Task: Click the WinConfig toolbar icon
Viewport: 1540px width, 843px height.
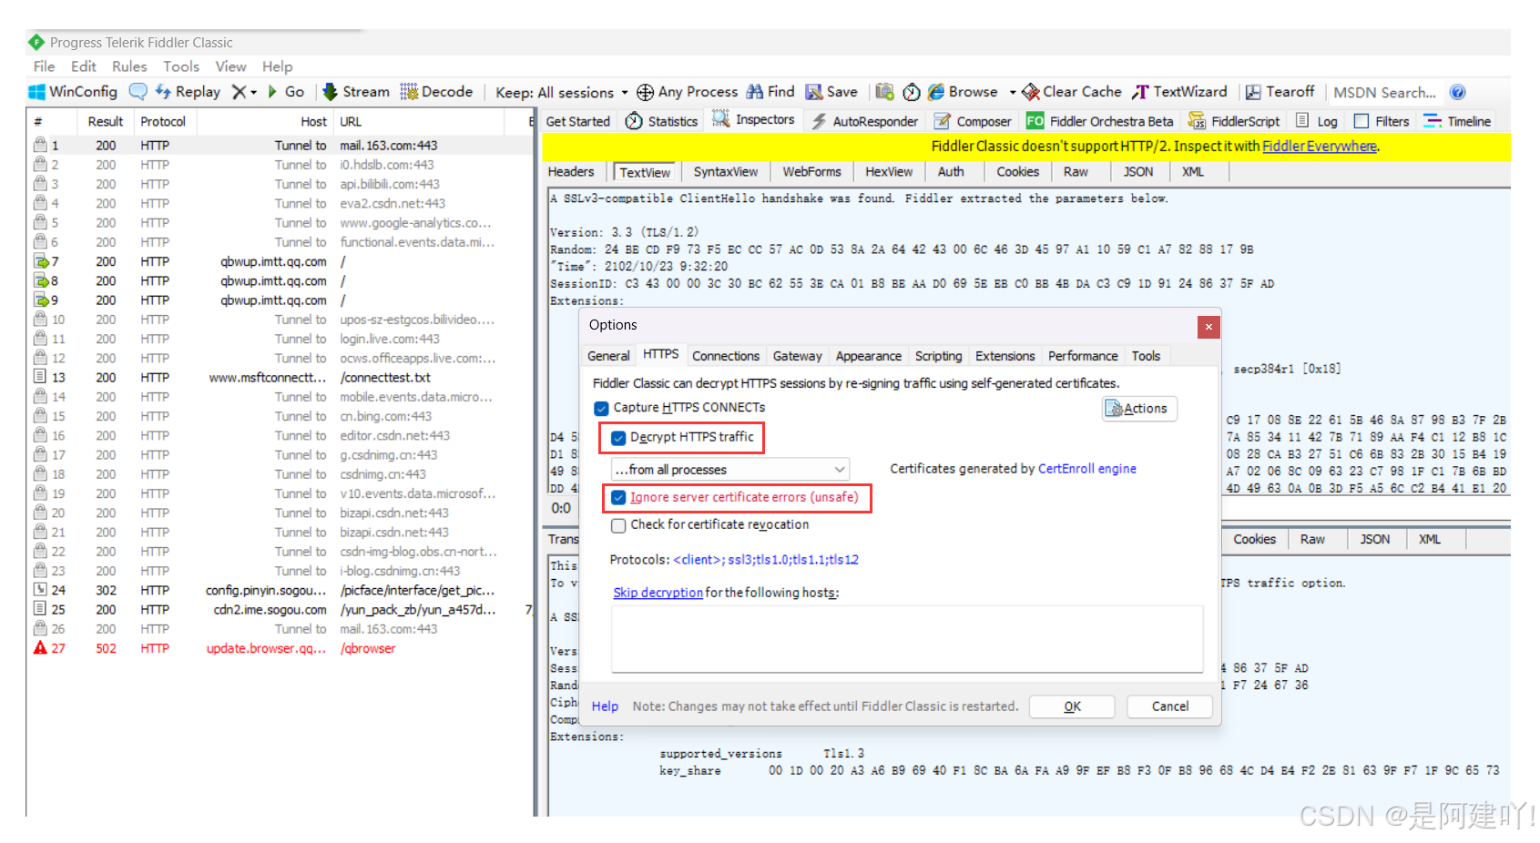Action: (x=37, y=92)
